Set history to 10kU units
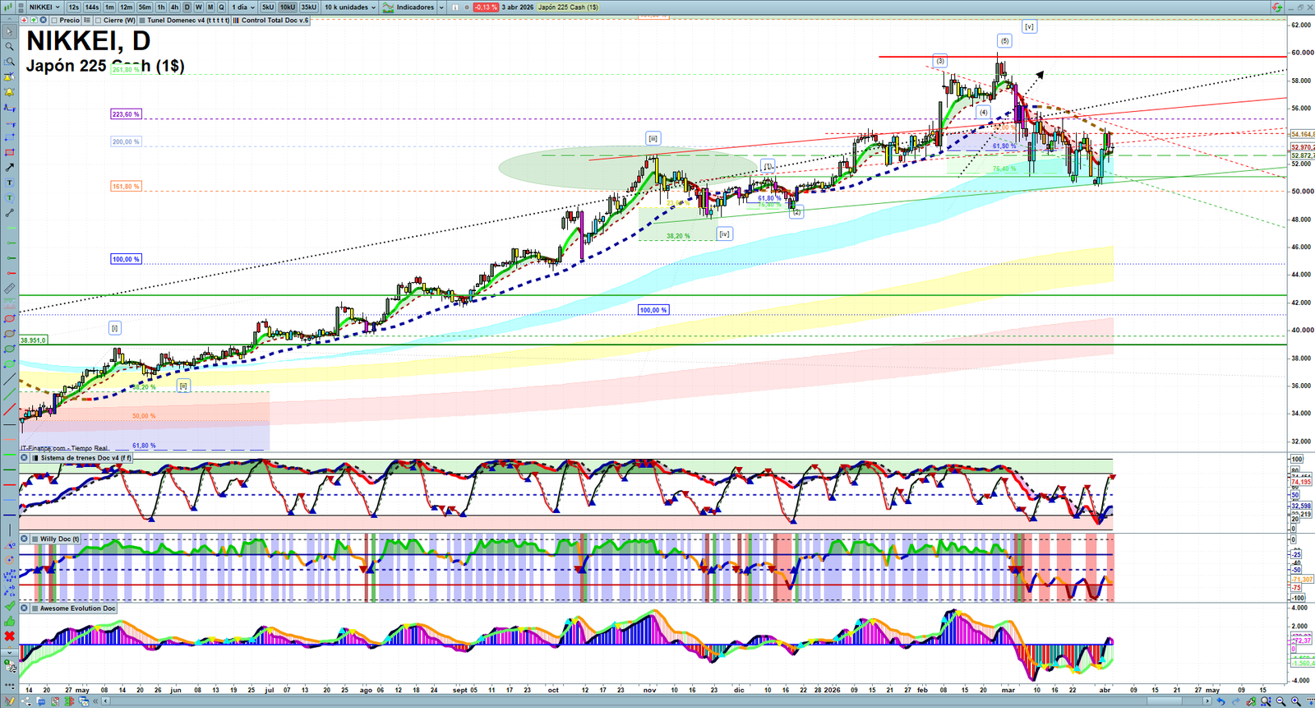This screenshot has width=1315, height=708. tap(287, 7)
